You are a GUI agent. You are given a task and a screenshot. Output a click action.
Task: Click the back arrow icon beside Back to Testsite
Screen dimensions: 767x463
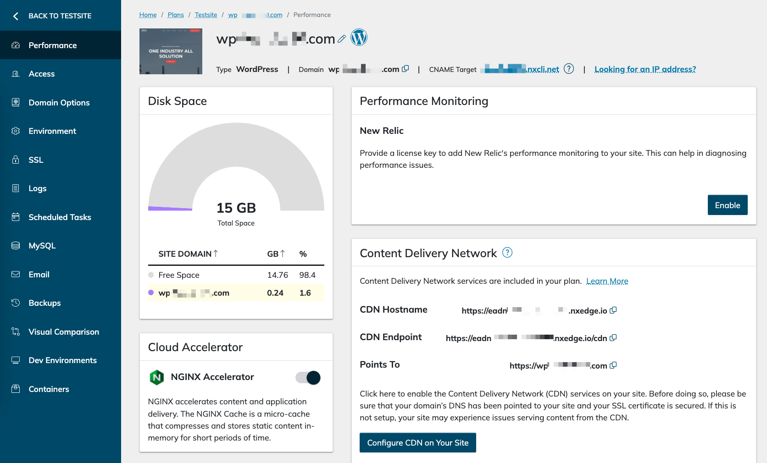(x=16, y=16)
